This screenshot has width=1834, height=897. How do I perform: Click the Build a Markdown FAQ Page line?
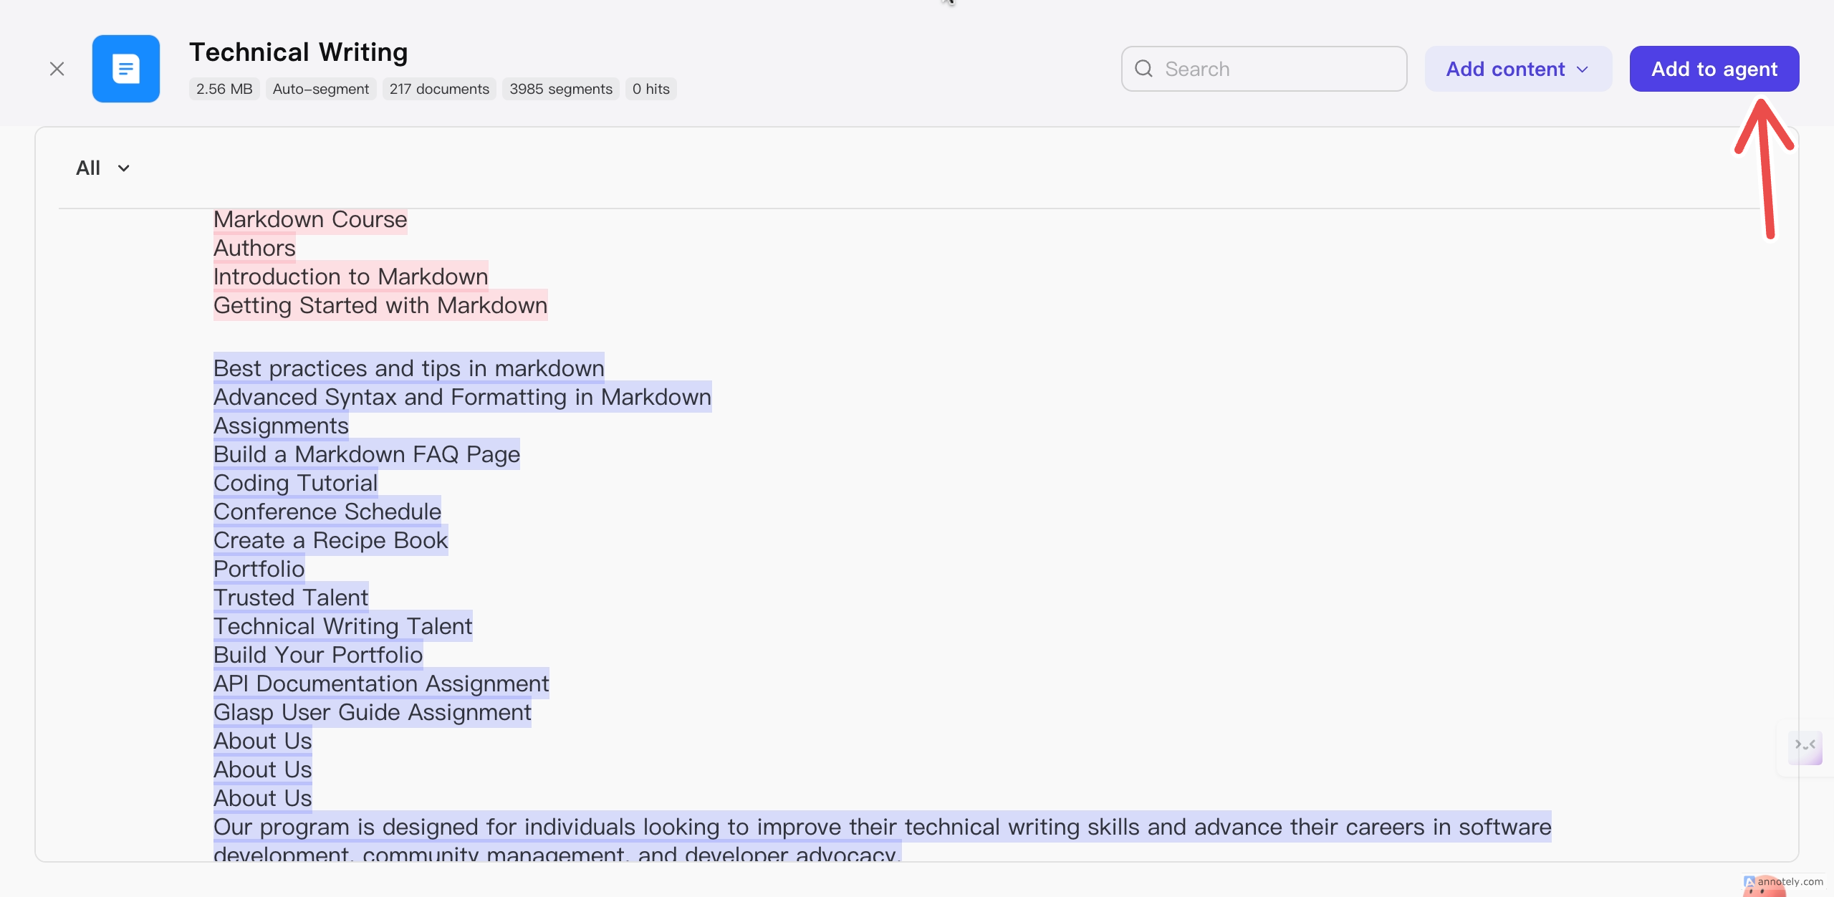(366, 454)
